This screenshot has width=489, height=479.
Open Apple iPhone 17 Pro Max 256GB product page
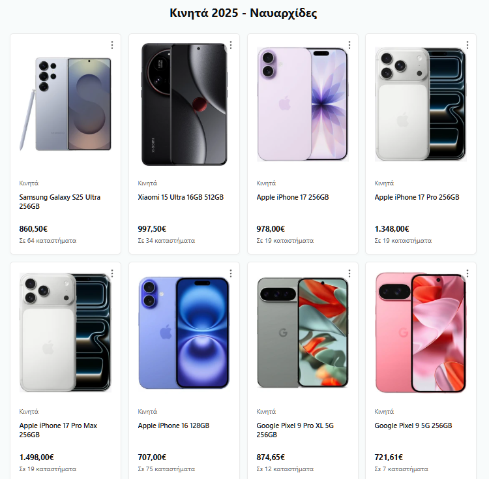58,430
